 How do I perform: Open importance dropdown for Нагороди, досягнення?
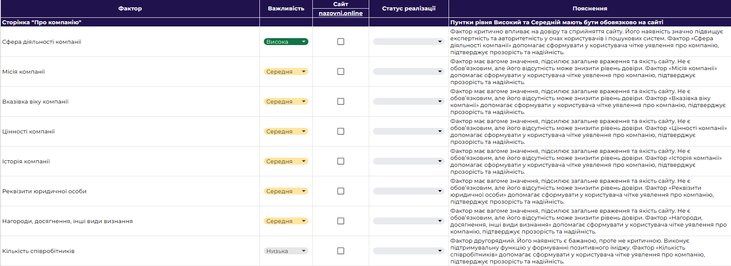coord(286,221)
